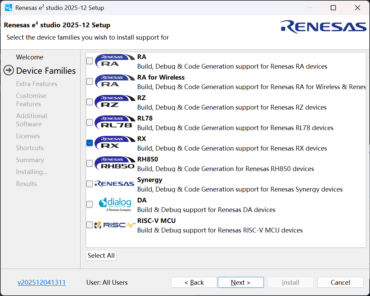Select the Summary step
Image resolution: width=370 pixels, height=296 pixels.
pos(30,160)
